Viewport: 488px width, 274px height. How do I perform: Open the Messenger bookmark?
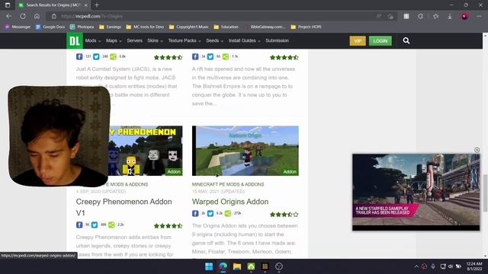point(18,27)
